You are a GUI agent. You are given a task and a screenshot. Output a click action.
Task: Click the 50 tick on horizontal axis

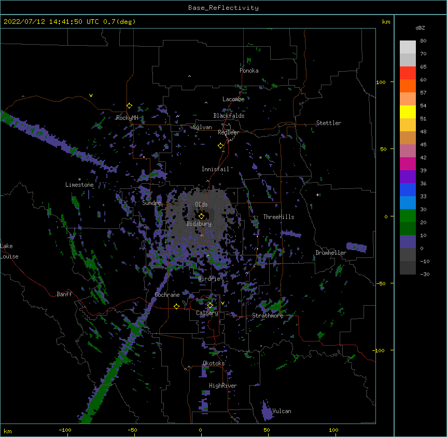(267, 430)
